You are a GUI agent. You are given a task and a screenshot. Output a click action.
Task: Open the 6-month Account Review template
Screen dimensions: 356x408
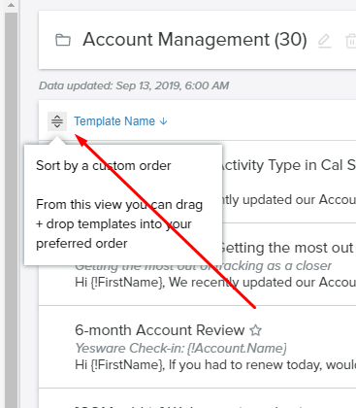[159, 330]
